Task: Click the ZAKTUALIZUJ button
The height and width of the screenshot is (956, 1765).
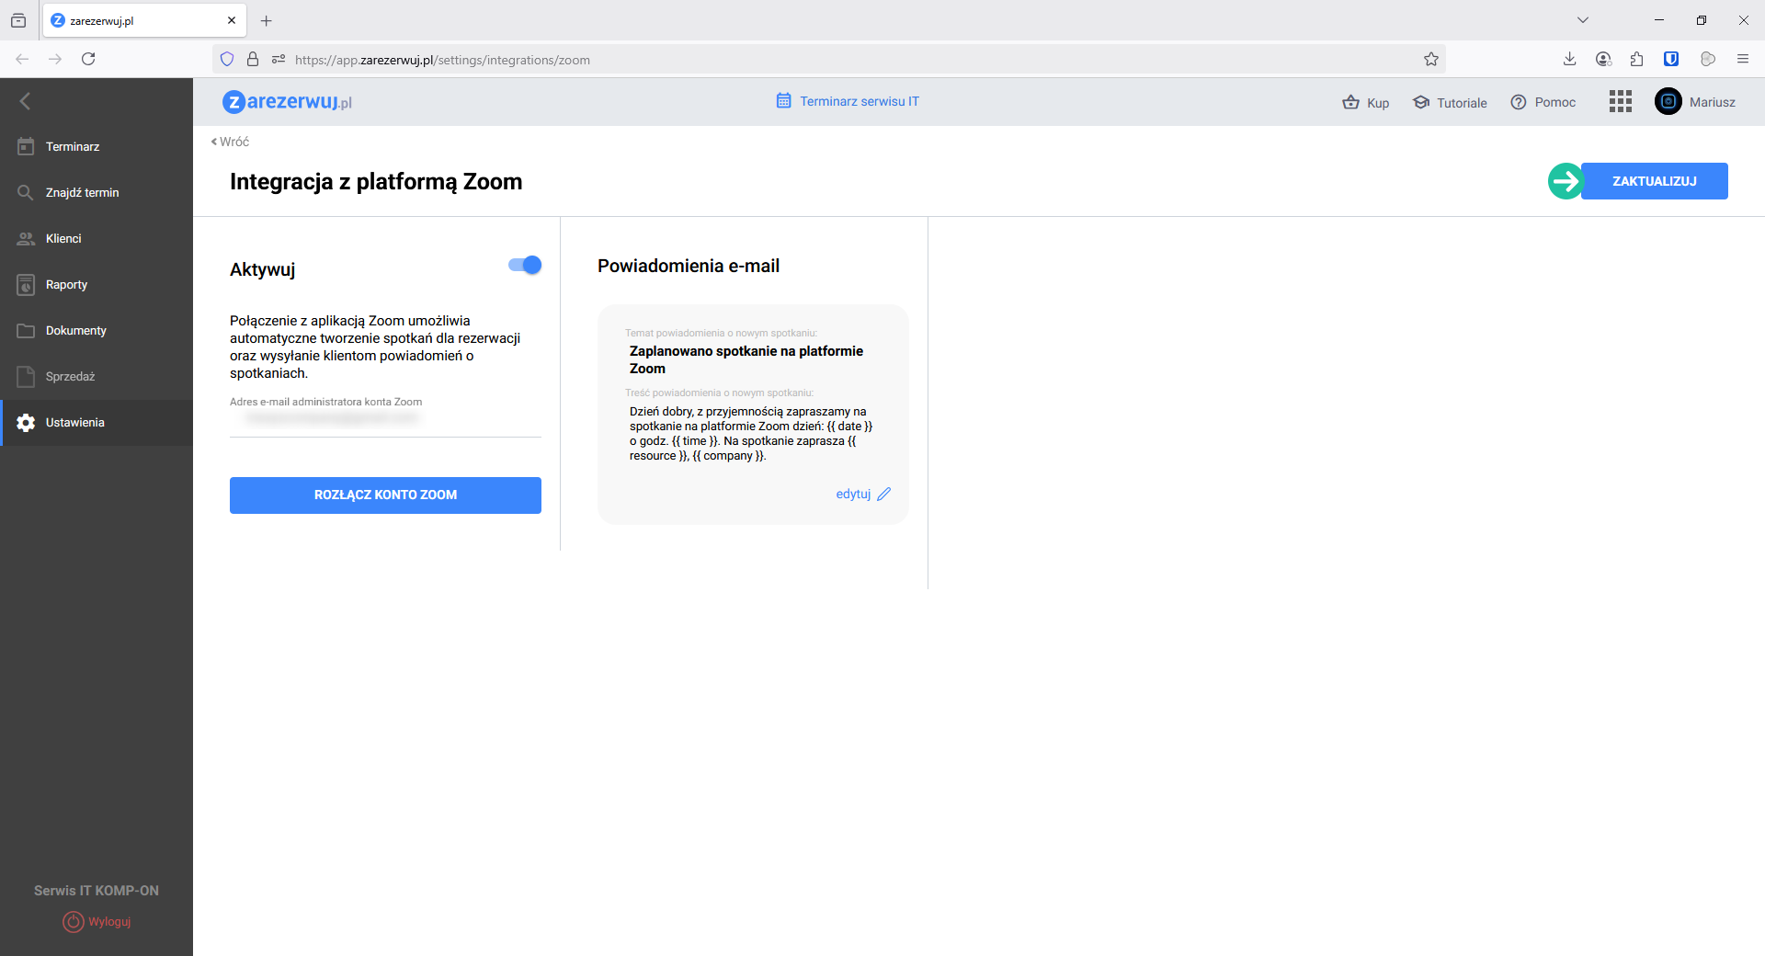Action: pos(1654,181)
